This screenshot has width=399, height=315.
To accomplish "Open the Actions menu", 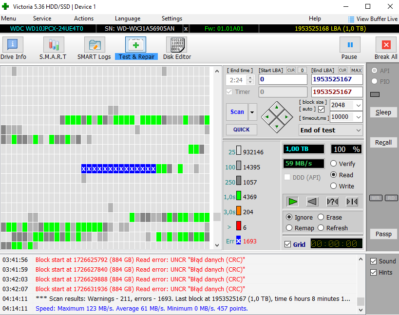I will (x=84, y=19).
